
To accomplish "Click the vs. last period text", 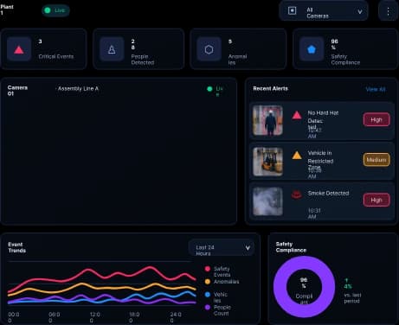I will click(x=352, y=298).
